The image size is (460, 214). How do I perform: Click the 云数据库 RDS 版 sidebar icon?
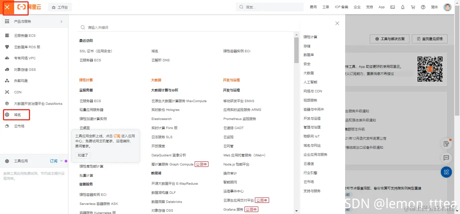click(7, 47)
